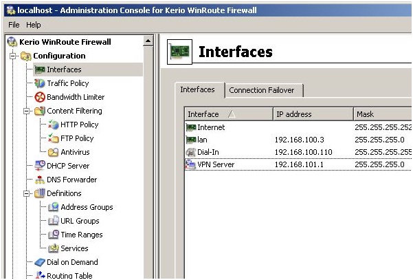The height and width of the screenshot is (280, 413).
Task: Click the DHCP Server monitor icon
Action: tap(40, 166)
